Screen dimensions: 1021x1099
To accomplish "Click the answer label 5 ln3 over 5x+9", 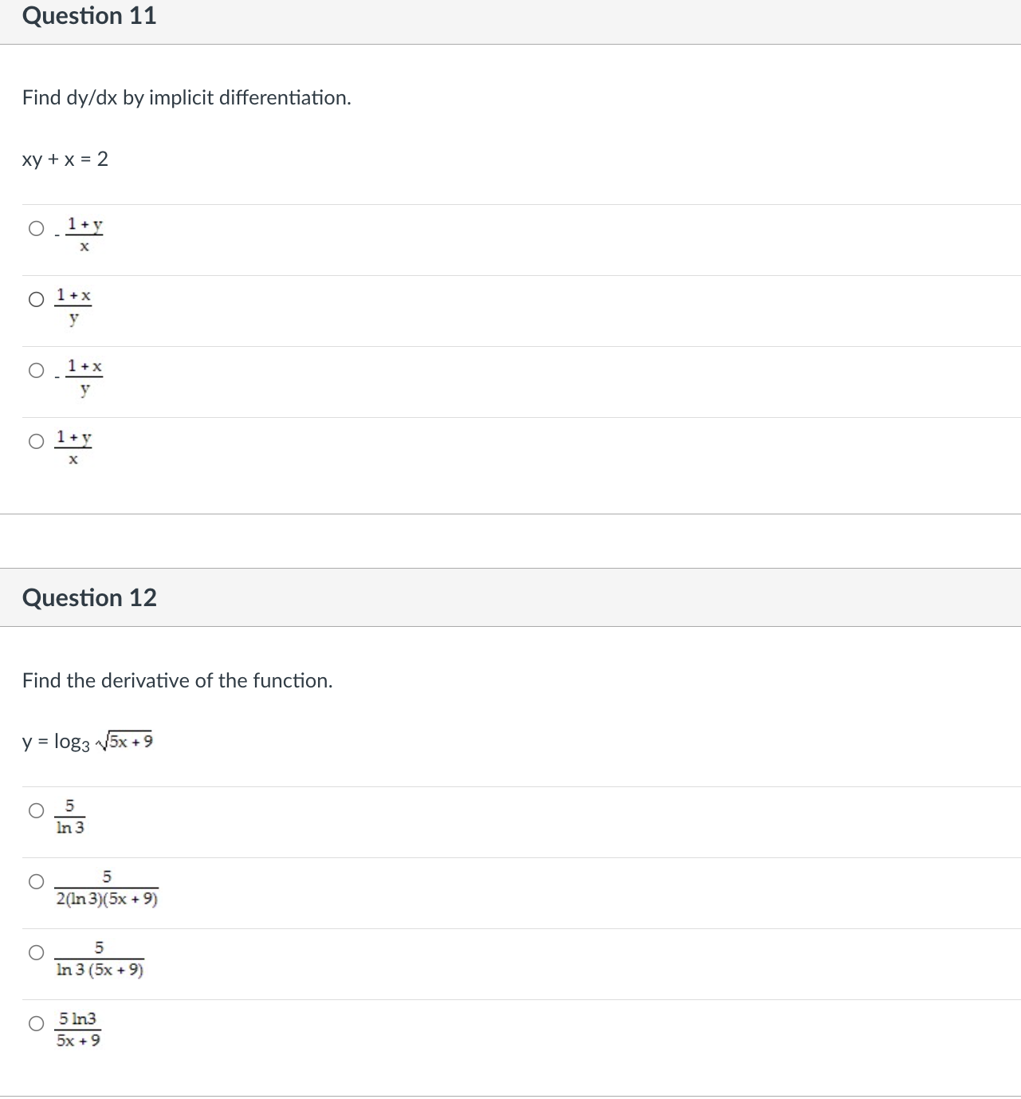I will 78,1029.
